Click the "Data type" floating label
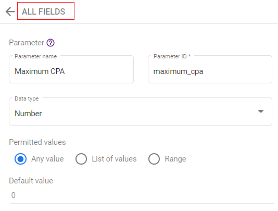The width and height of the screenshot is (278, 211). coord(27,98)
